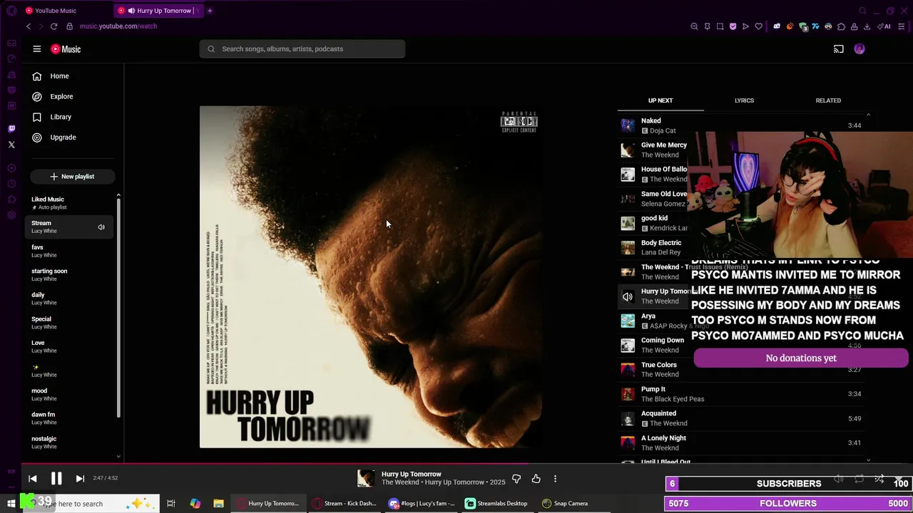Open the account avatar menu
913x513 pixels.
click(x=860, y=49)
